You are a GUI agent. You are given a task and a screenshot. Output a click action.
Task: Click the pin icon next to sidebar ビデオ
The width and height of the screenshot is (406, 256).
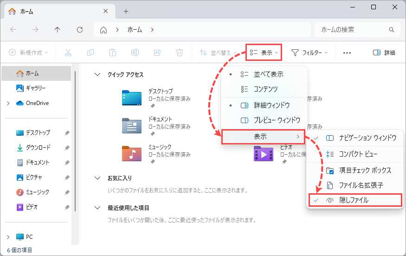click(67, 207)
